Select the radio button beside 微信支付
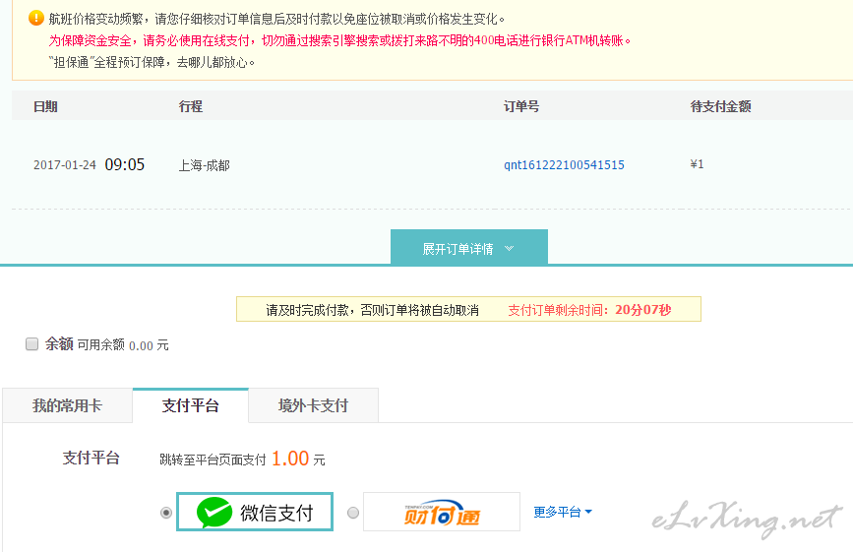Image resolution: width=853 pixels, height=552 pixels. [165, 512]
